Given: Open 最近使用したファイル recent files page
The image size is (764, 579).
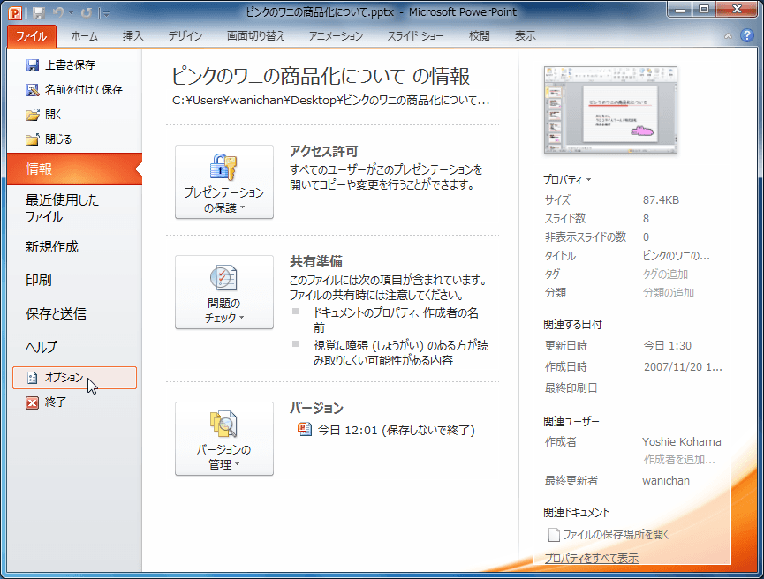Looking at the screenshot, I should coord(62,208).
